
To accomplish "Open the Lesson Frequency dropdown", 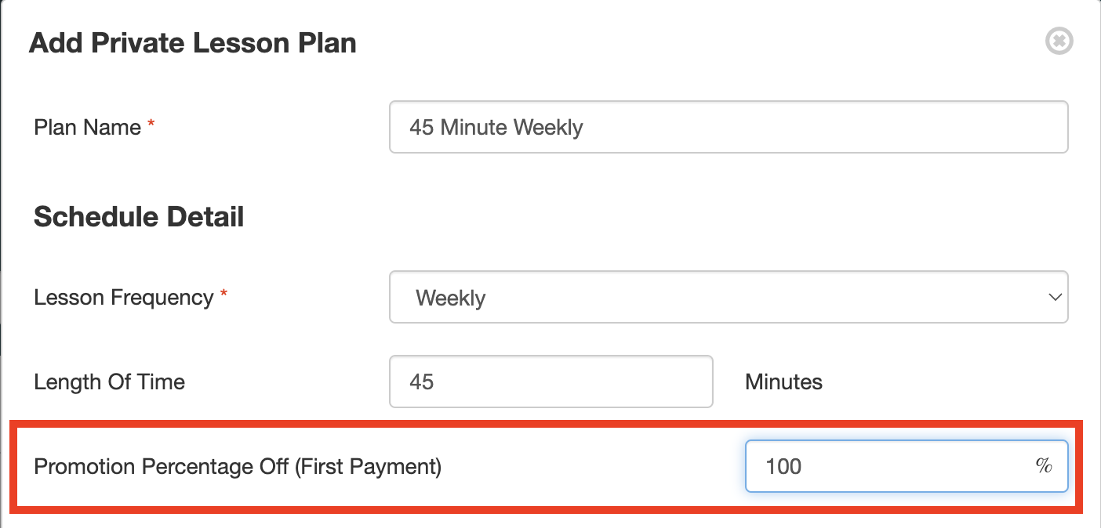I will pyautogui.click(x=728, y=298).
